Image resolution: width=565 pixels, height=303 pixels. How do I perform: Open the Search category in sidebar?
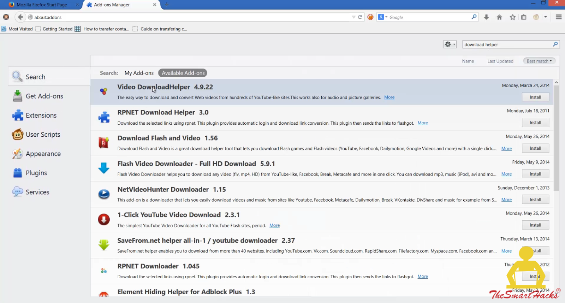coord(49,77)
